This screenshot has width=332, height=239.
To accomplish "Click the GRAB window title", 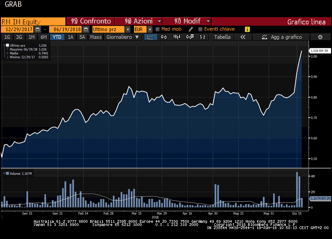I will click(x=13, y=4).
